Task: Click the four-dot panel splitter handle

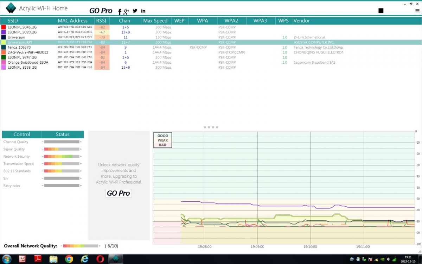Action: (211, 127)
